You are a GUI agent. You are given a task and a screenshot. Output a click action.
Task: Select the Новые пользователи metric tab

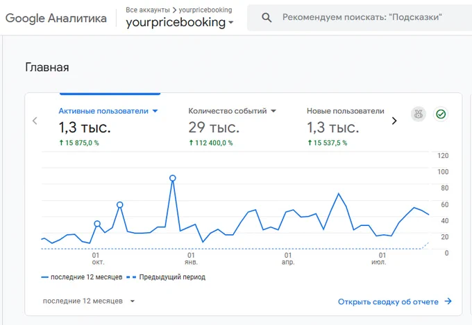tap(345, 126)
